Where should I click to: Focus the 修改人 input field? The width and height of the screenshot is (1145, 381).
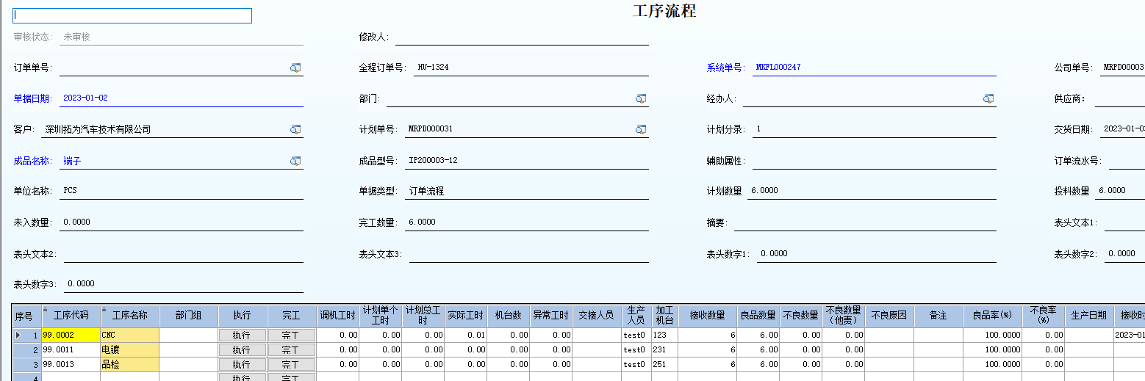point(521,37)
